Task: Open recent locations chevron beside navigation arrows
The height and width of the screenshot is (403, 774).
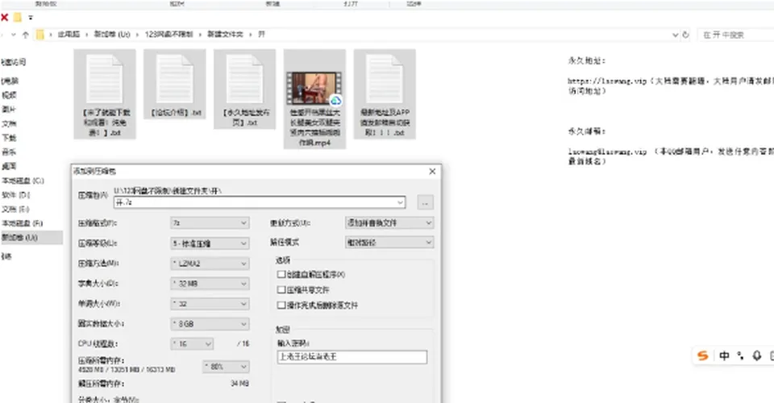Action: (x=14, y=35)
